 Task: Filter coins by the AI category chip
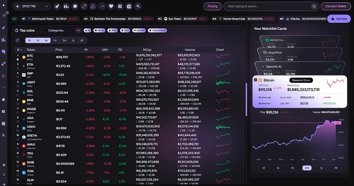coord(87,30)
